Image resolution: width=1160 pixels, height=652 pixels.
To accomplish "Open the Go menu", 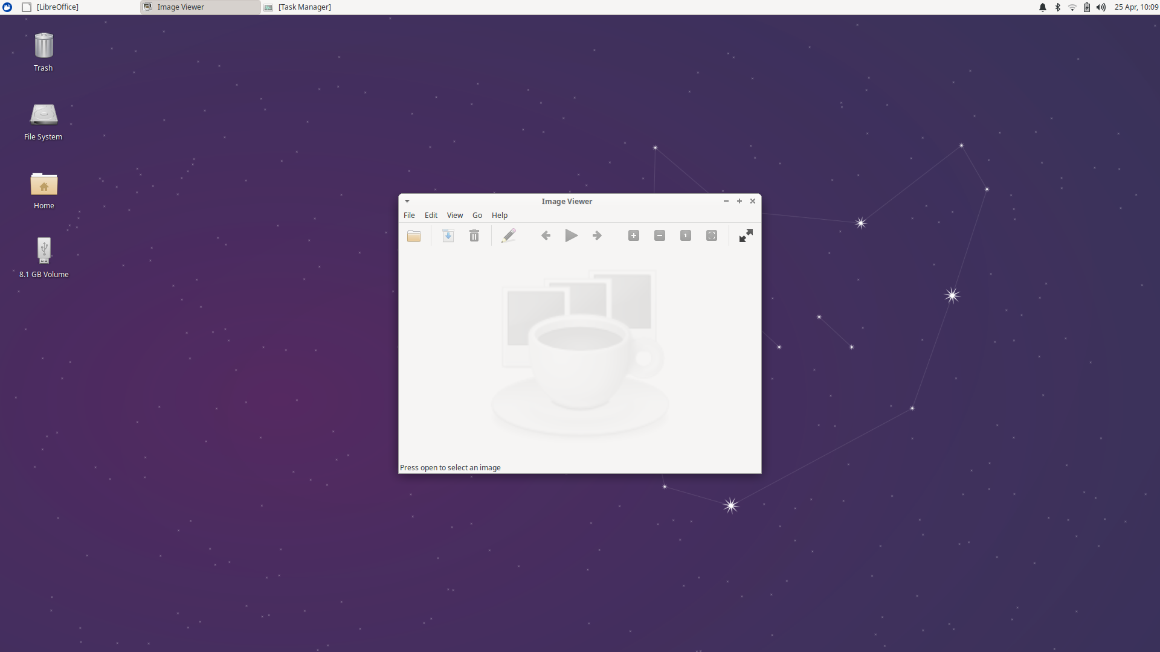I will tap(477, 216).
